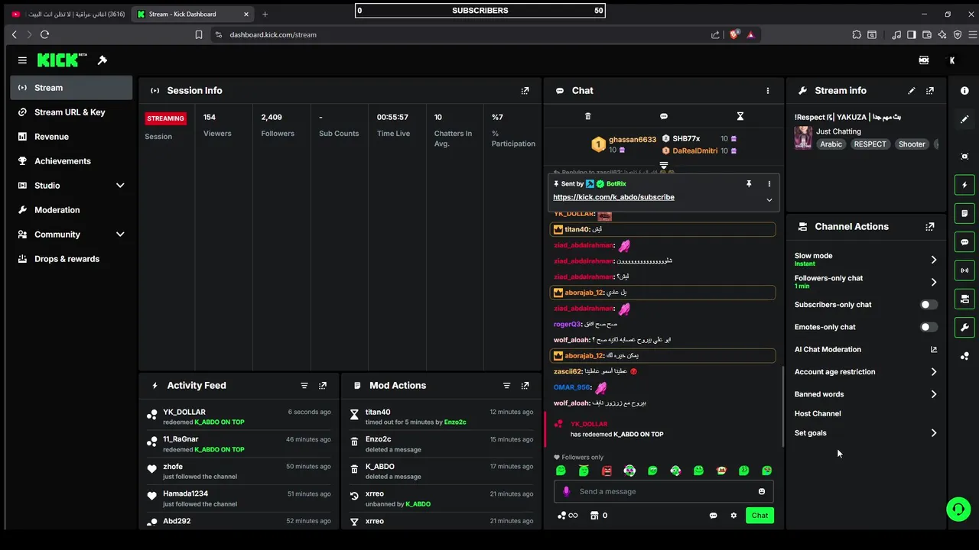
Task: Expand the Community sidebar section
Action: 120,235
